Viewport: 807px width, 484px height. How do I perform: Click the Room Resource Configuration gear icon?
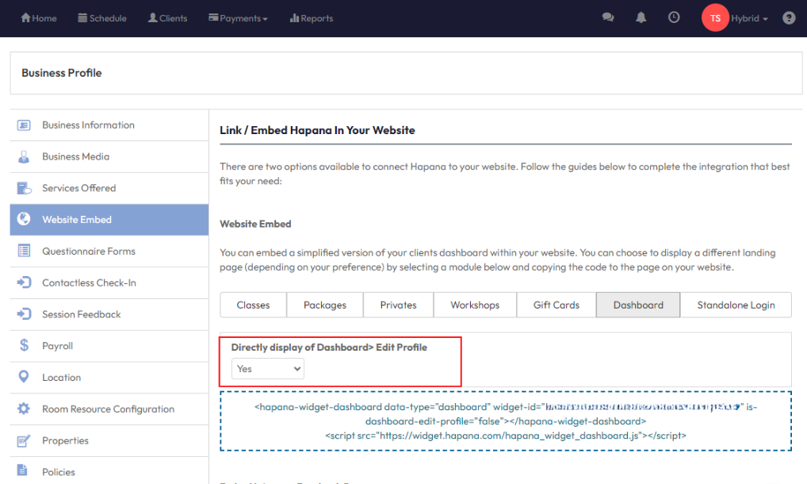[24, 409]
